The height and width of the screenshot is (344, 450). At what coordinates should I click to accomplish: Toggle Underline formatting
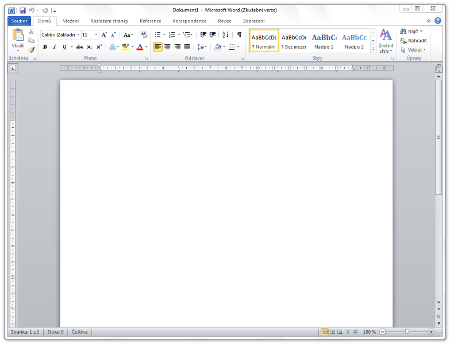64,47
